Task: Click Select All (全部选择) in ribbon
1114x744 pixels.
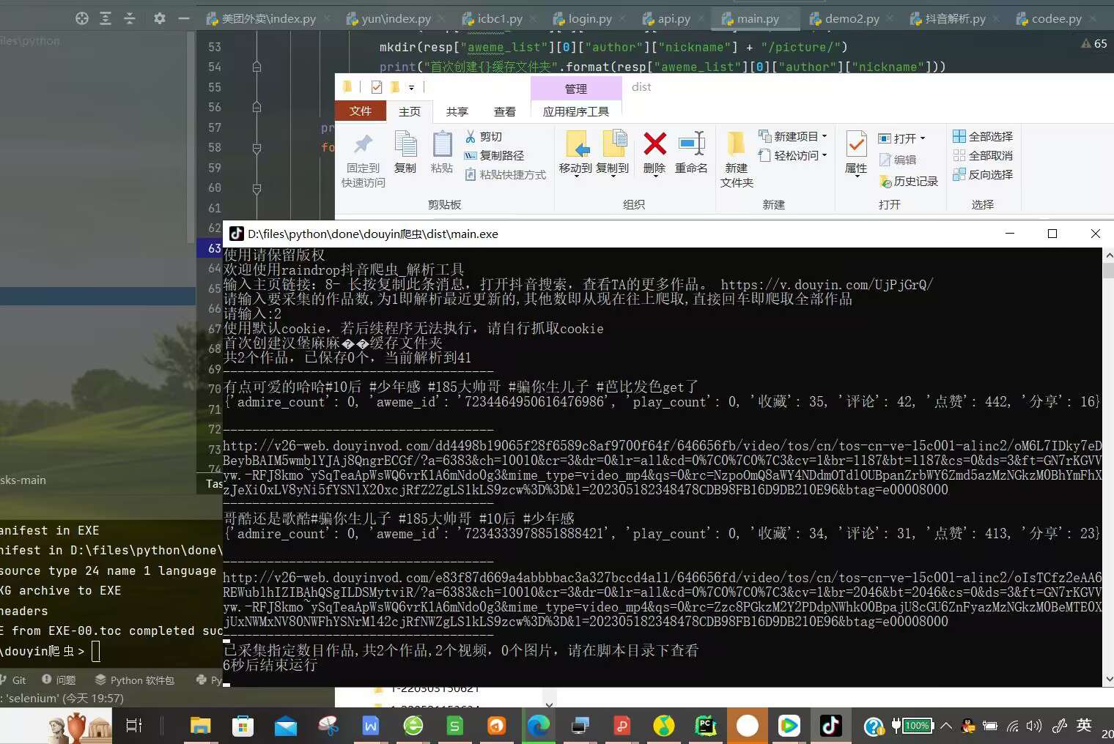Action: 983,136
